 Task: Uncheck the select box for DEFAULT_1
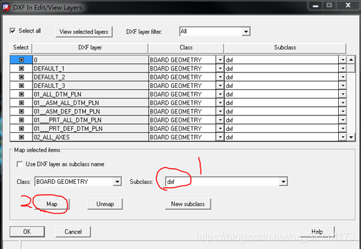coord(22,68)
